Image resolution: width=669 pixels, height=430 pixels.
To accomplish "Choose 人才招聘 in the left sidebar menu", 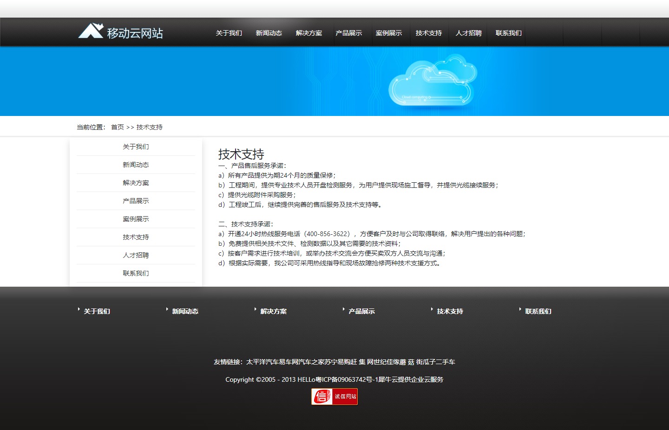I will [136, 255].
